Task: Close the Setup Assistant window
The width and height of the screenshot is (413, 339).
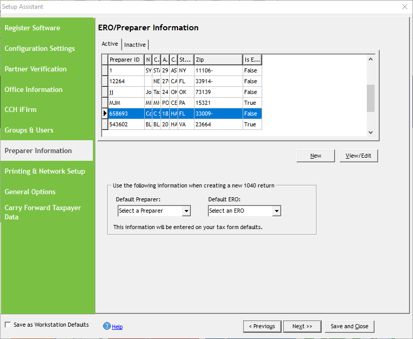Action: click(404, 7)
